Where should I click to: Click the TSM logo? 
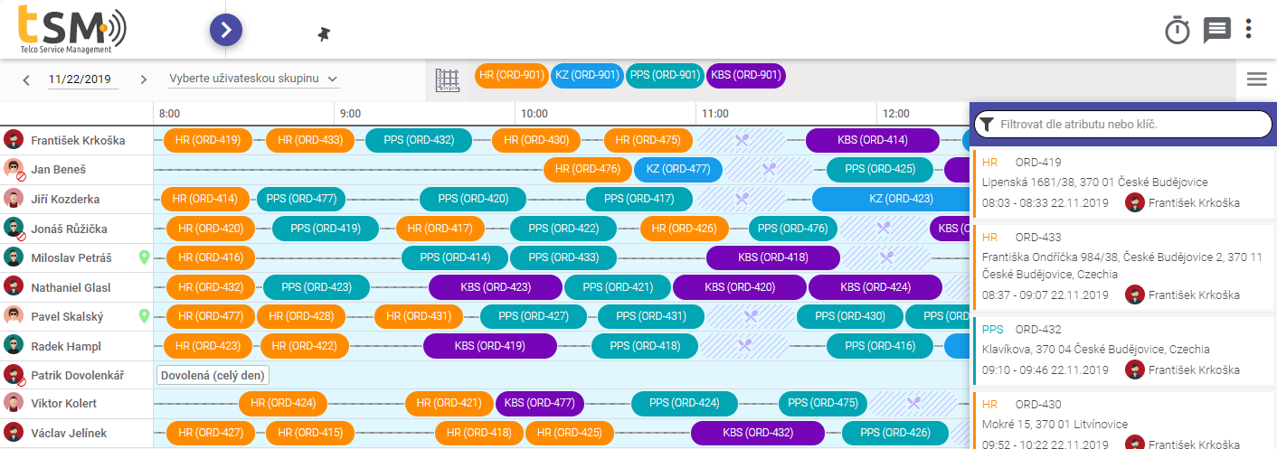(x=72, y=30)
